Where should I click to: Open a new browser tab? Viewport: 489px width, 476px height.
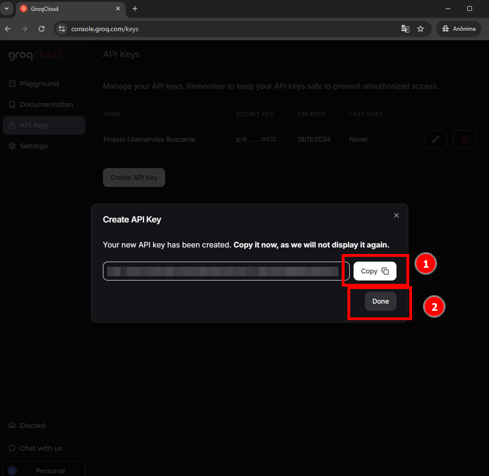tap(135, 8)
